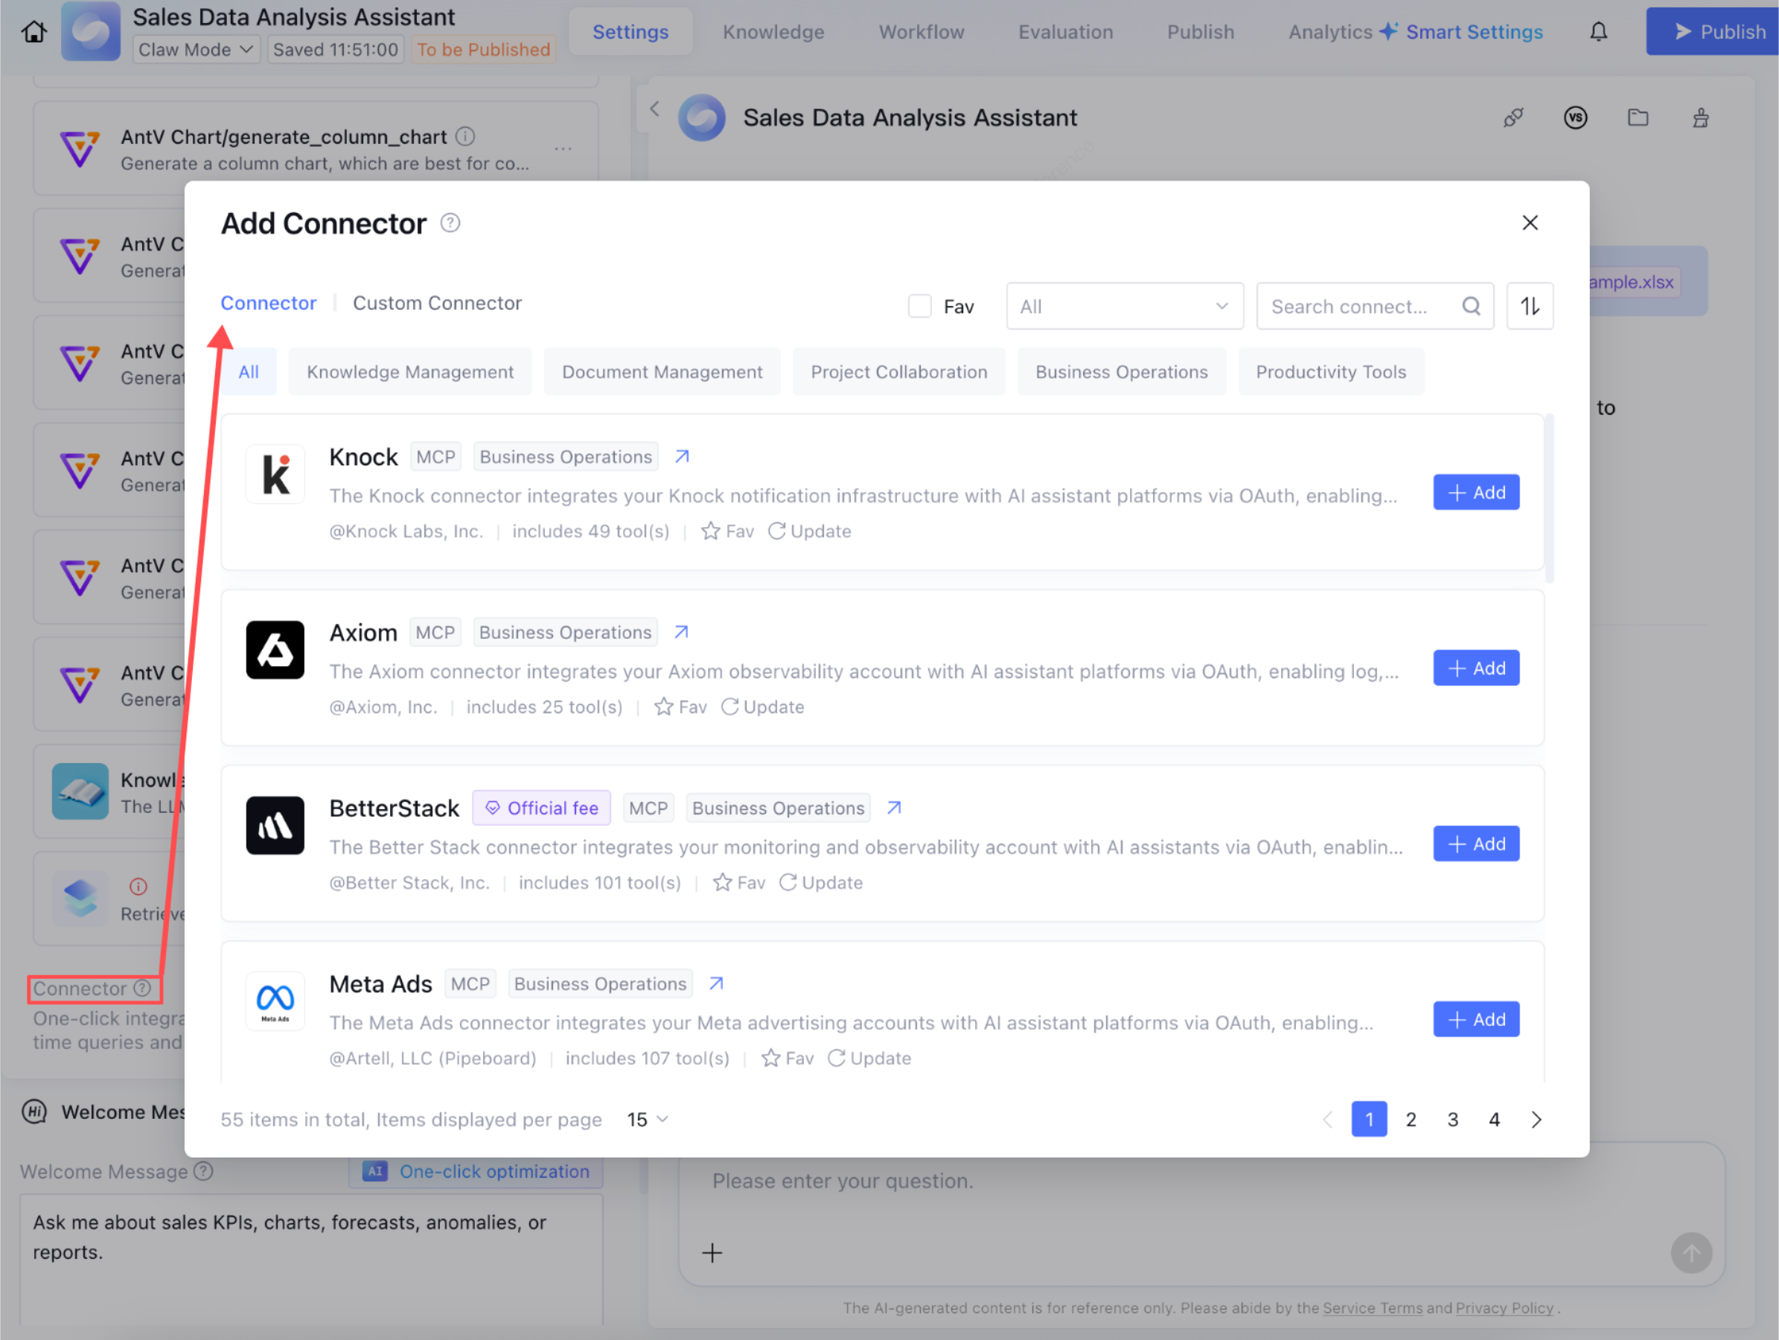The height and width of the screenshot is (1340, 1779).
Task: Click the Meta Ads connector logo
Action: coord(275,1001)
